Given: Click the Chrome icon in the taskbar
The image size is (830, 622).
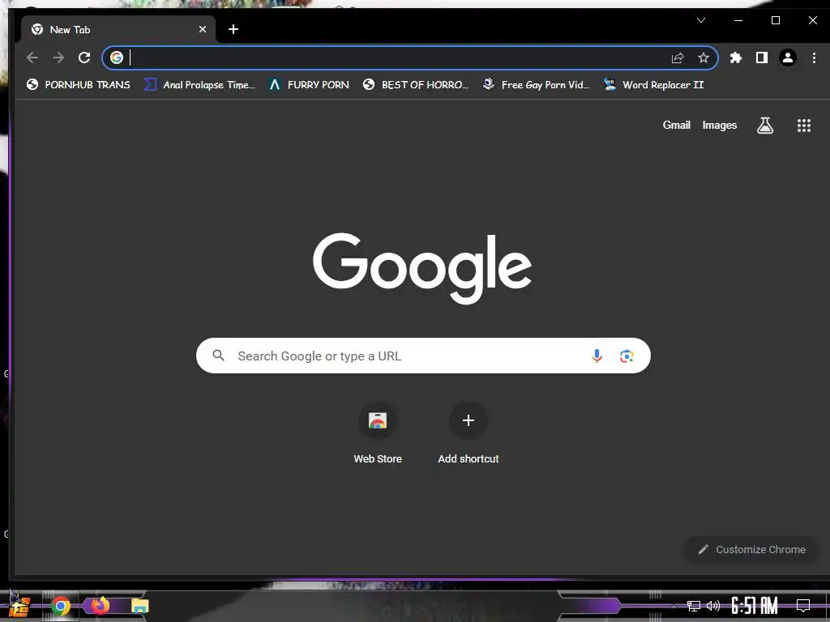Looking at the screenshot, I should click(60, 606).
